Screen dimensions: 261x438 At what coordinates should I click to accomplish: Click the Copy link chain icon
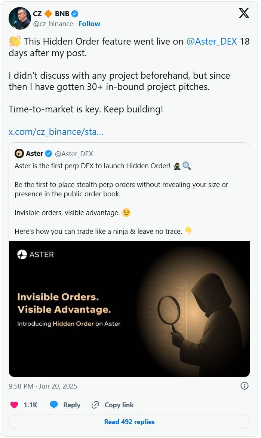(95, 405)
